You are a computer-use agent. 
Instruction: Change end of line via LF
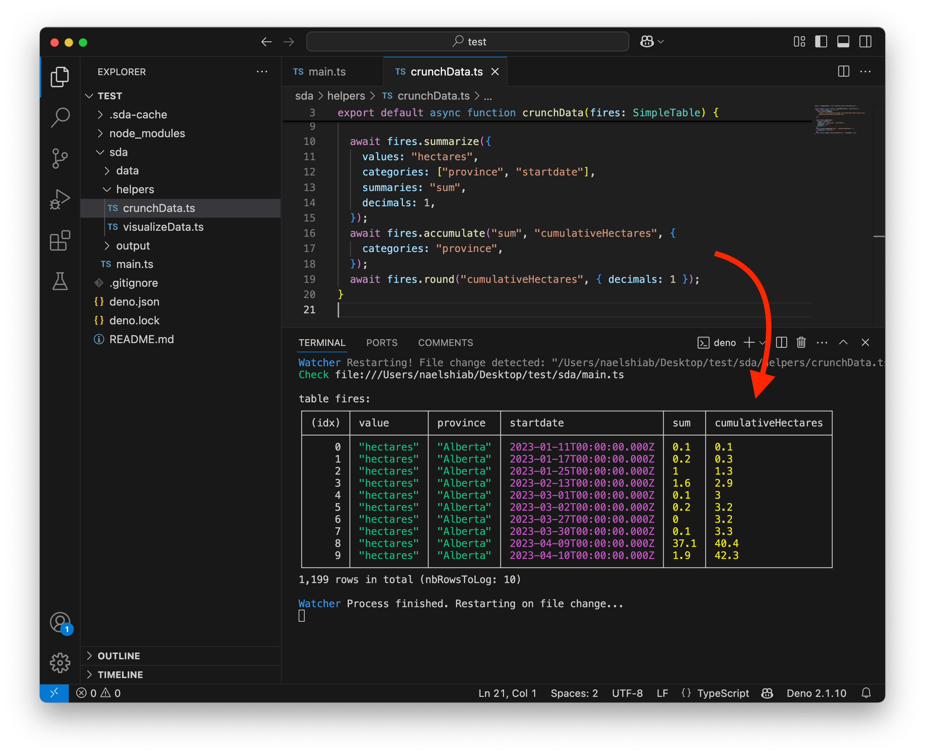(662, 693)
